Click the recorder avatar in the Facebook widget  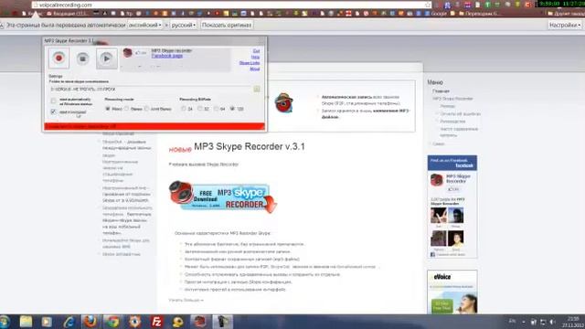(x=437, y=180)
